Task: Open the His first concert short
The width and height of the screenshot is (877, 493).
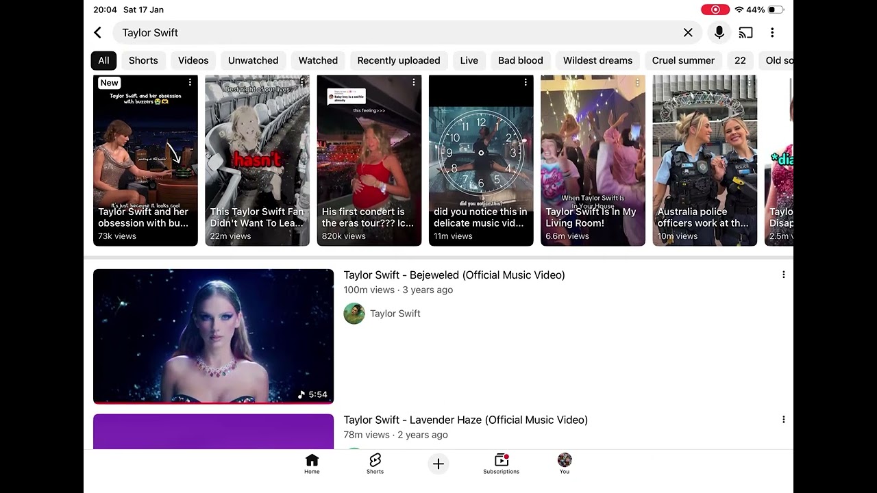Action: pyautogui.click(x=369, y=160)
